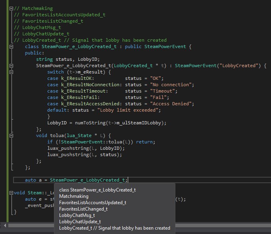
Task: Collapse the Matchmaking comment block
Action: pyautogui.click(x=11, y=8)
